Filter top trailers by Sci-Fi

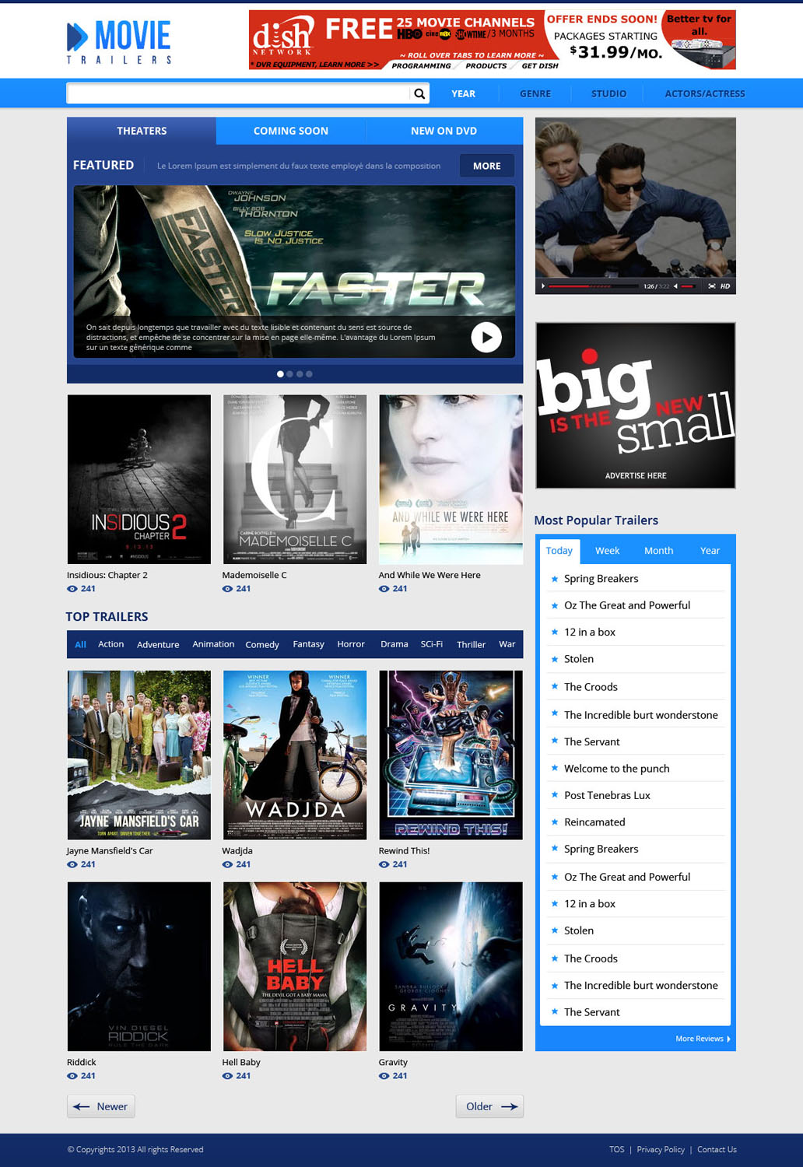(431, 644)
